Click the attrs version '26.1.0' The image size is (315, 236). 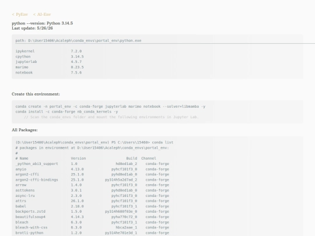click(78, 201)
